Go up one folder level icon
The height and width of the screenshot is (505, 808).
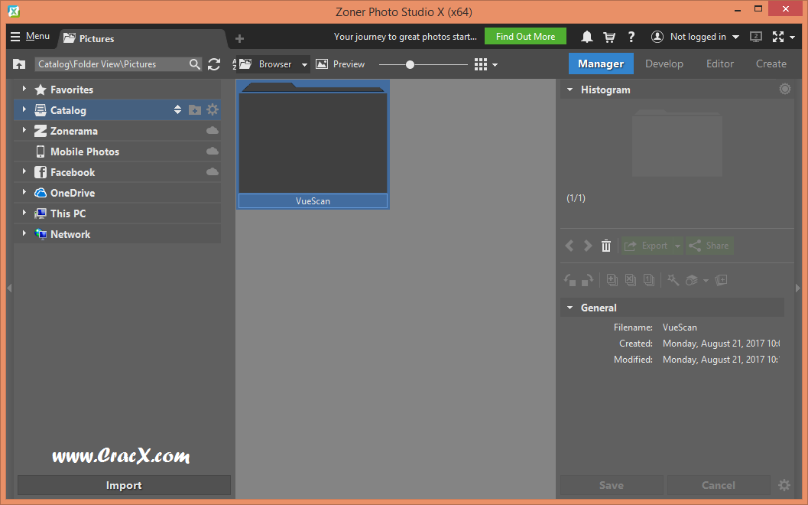(19, 64)
